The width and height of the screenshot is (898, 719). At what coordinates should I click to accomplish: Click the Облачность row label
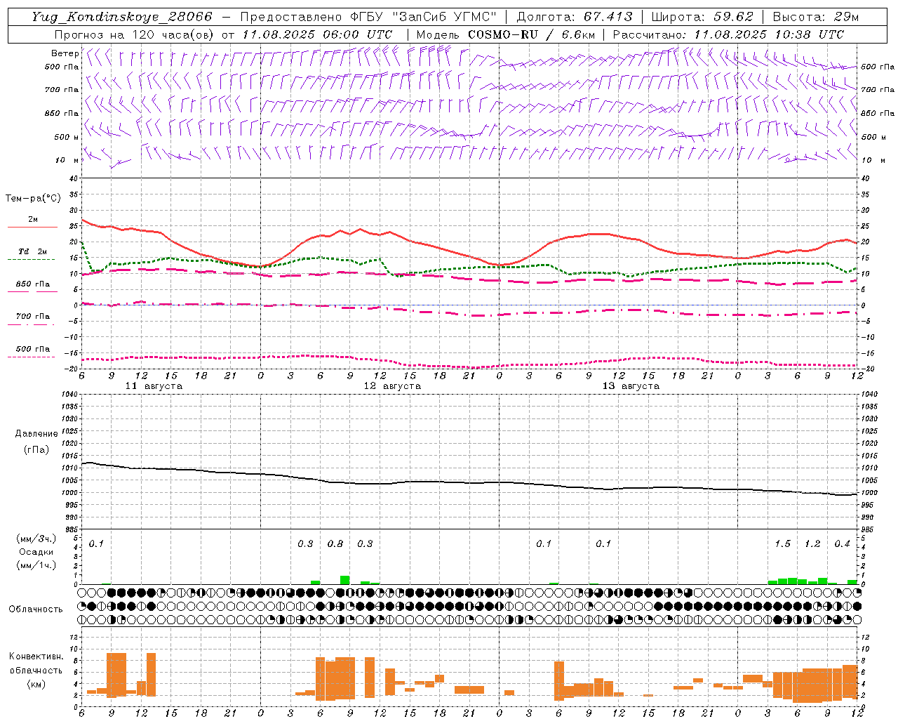[36, 609]
